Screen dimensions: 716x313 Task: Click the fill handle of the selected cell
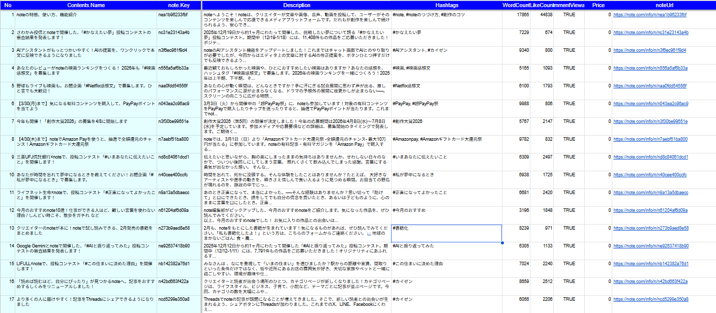click(x=502, y=242)
